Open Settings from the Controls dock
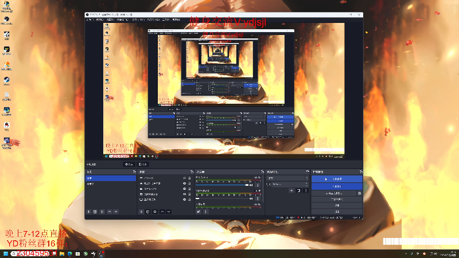 coord(337,205)
